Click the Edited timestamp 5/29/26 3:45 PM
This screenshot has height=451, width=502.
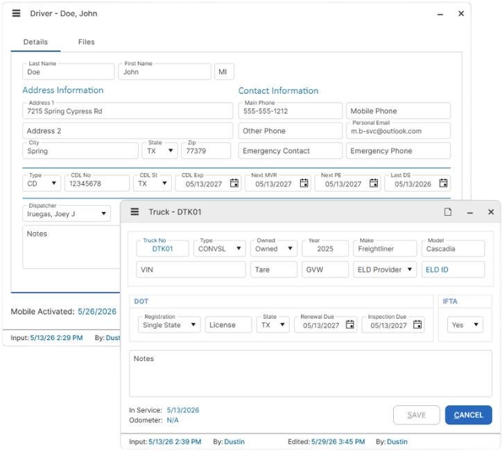[338, 442]
